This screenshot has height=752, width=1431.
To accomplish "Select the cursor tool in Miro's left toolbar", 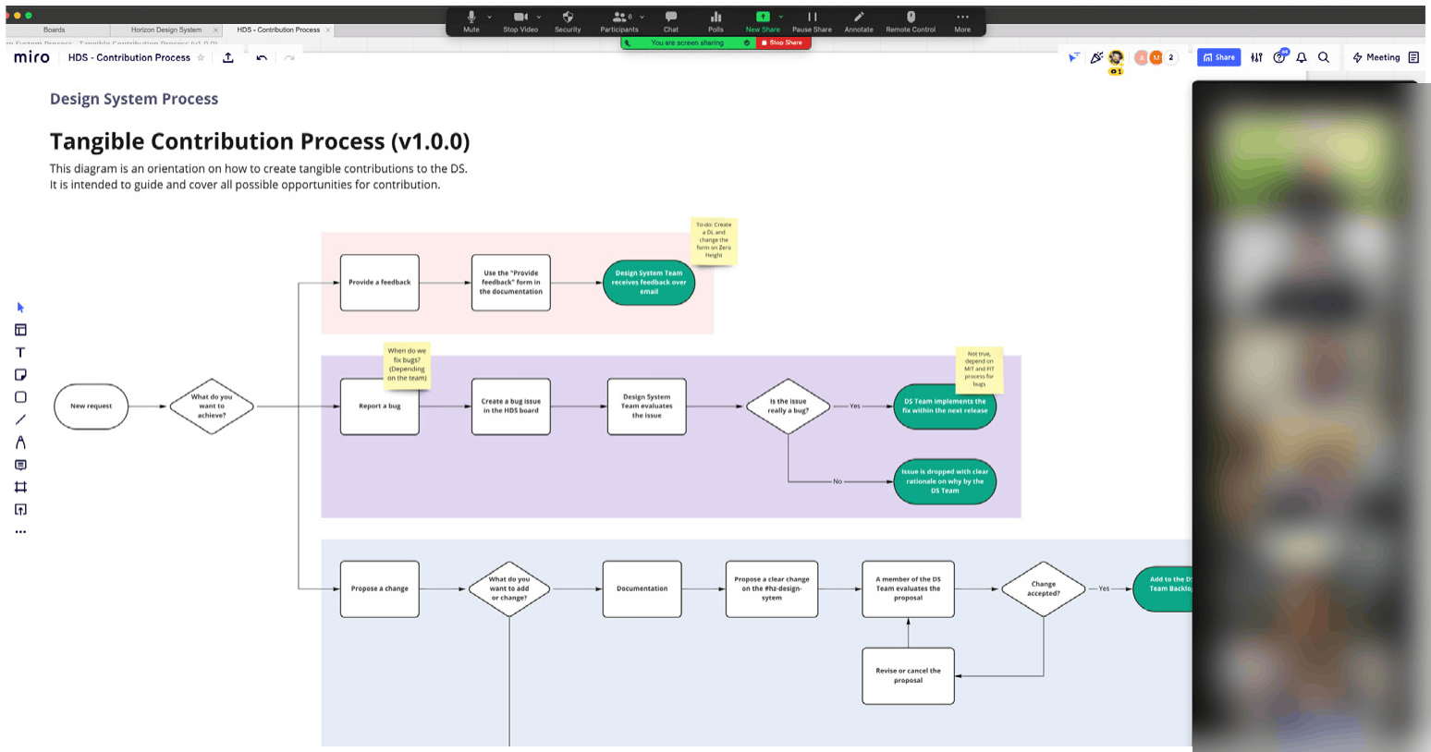I will click(x=20, y=308).
